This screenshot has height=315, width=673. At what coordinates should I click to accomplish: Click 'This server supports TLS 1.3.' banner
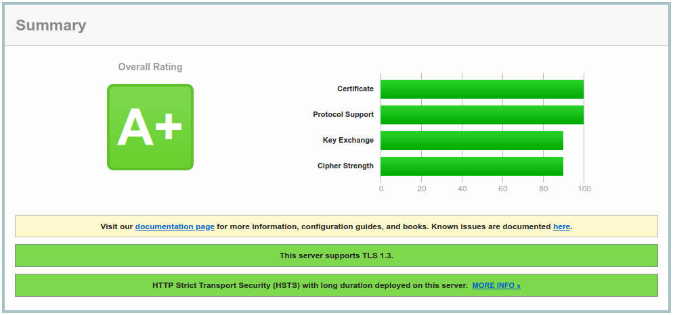point(336,256)
